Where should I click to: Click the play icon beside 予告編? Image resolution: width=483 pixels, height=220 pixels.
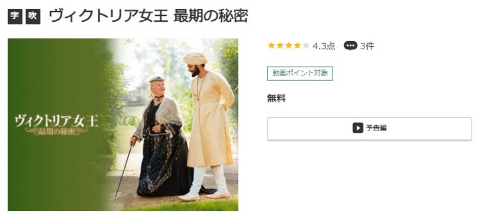point(358,128)
